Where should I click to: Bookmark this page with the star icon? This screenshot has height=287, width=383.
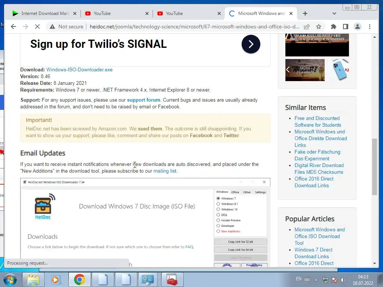319,27
